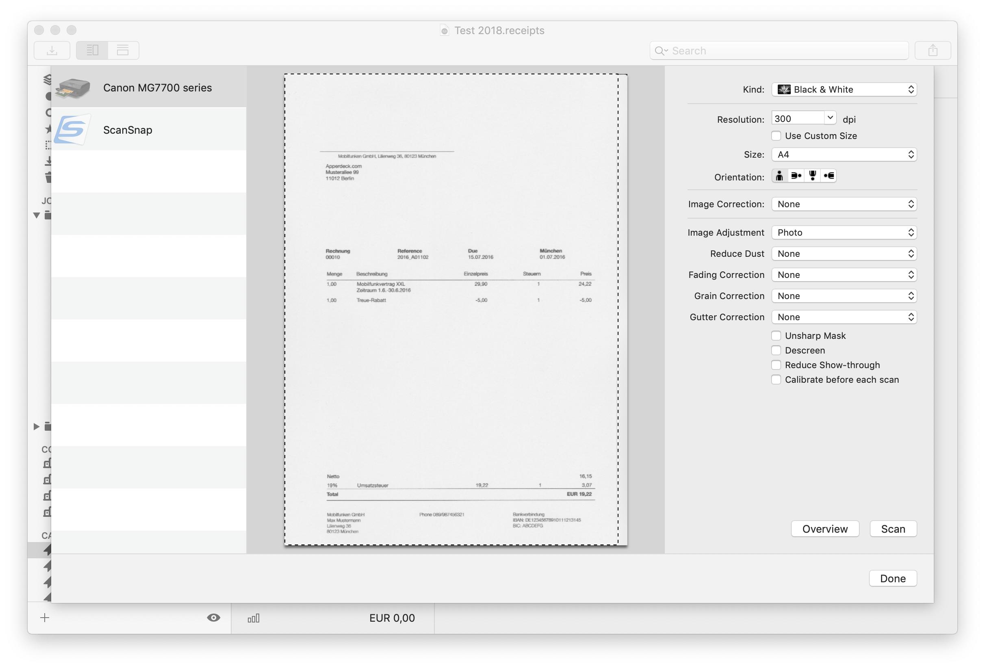The width and height of the screenshot is (985, 668).
Task: Click the eye preview icon in the bottom bar
Action: [214, 618]
